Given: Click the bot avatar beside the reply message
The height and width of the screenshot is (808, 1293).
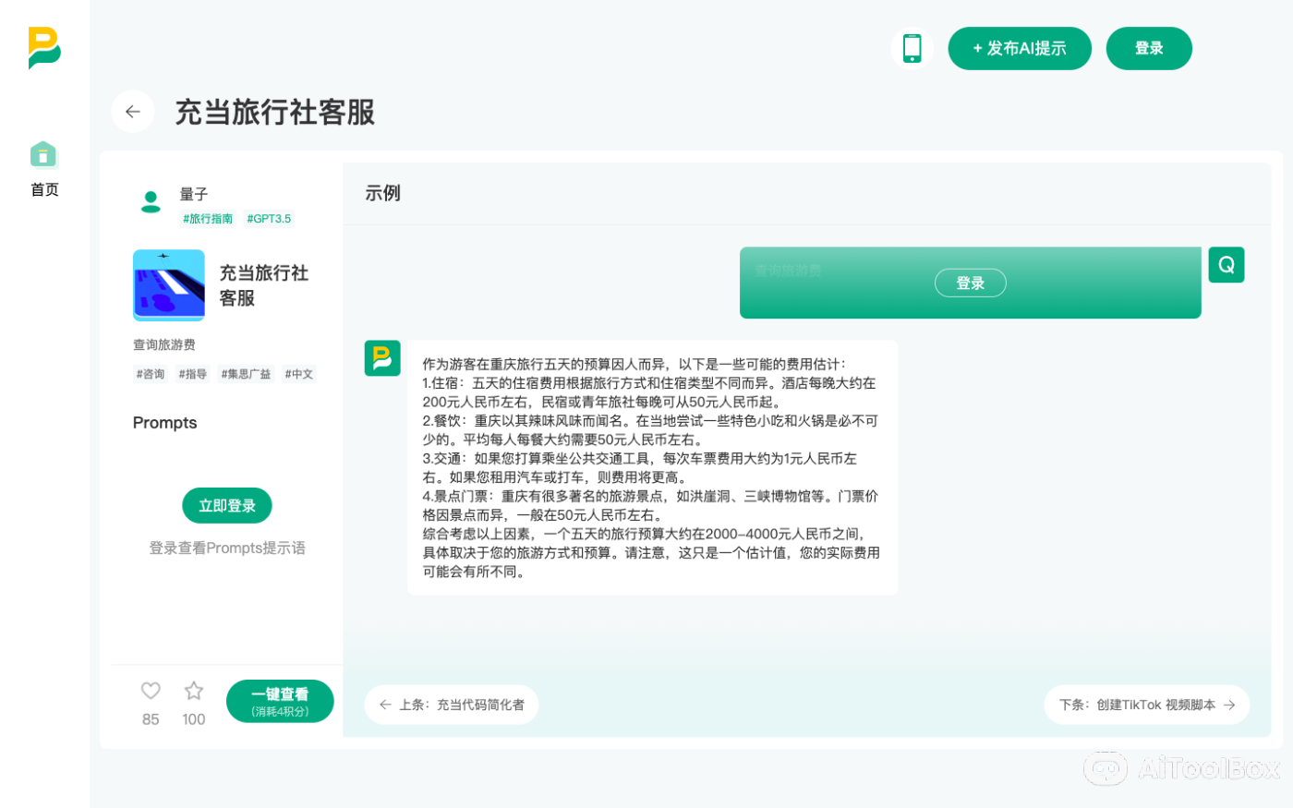Looking at the screenshot, I should point(382,358).
